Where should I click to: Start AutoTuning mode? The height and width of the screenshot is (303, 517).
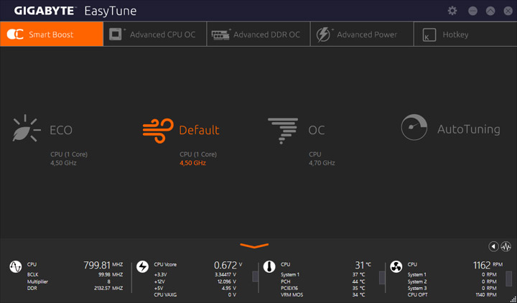(x=468, y=129)
